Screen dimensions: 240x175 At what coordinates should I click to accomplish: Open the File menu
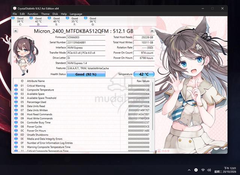point(15,14)
